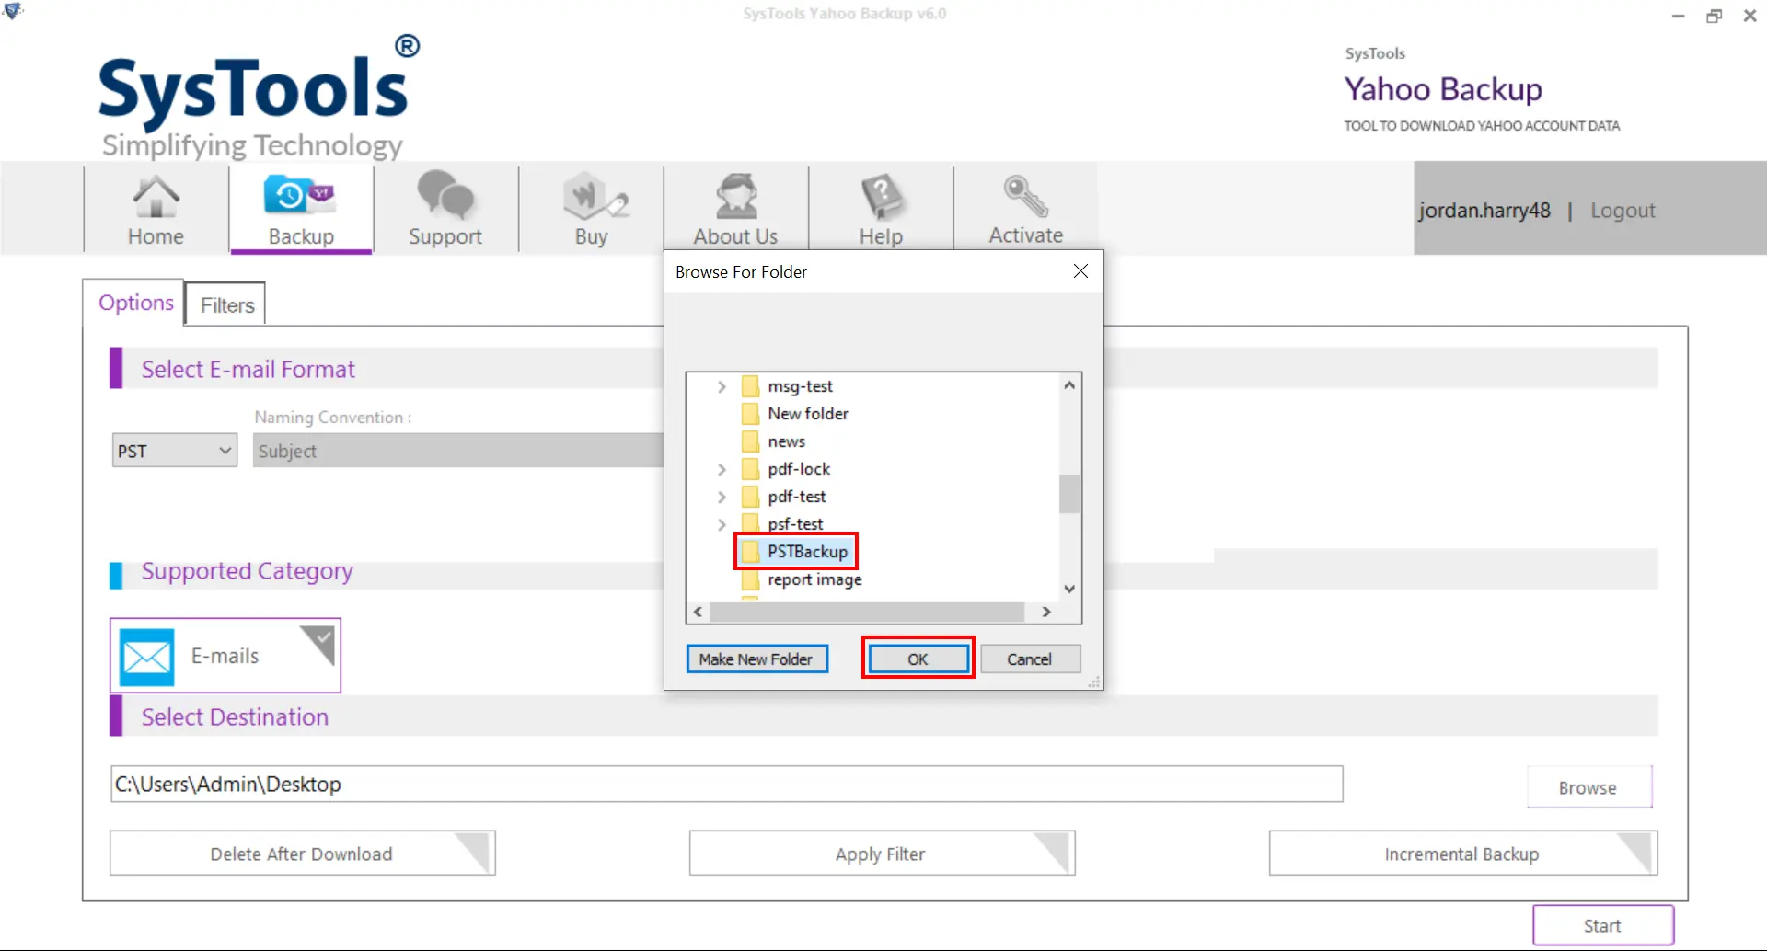This screenshot has height=951, width=1767.
Task: Select the Backup toolbar icon
Action: point(300,195)
